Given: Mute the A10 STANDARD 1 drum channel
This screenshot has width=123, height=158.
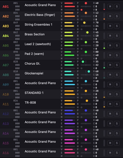Looking at the screenshot, I should (x=110, y=94).
